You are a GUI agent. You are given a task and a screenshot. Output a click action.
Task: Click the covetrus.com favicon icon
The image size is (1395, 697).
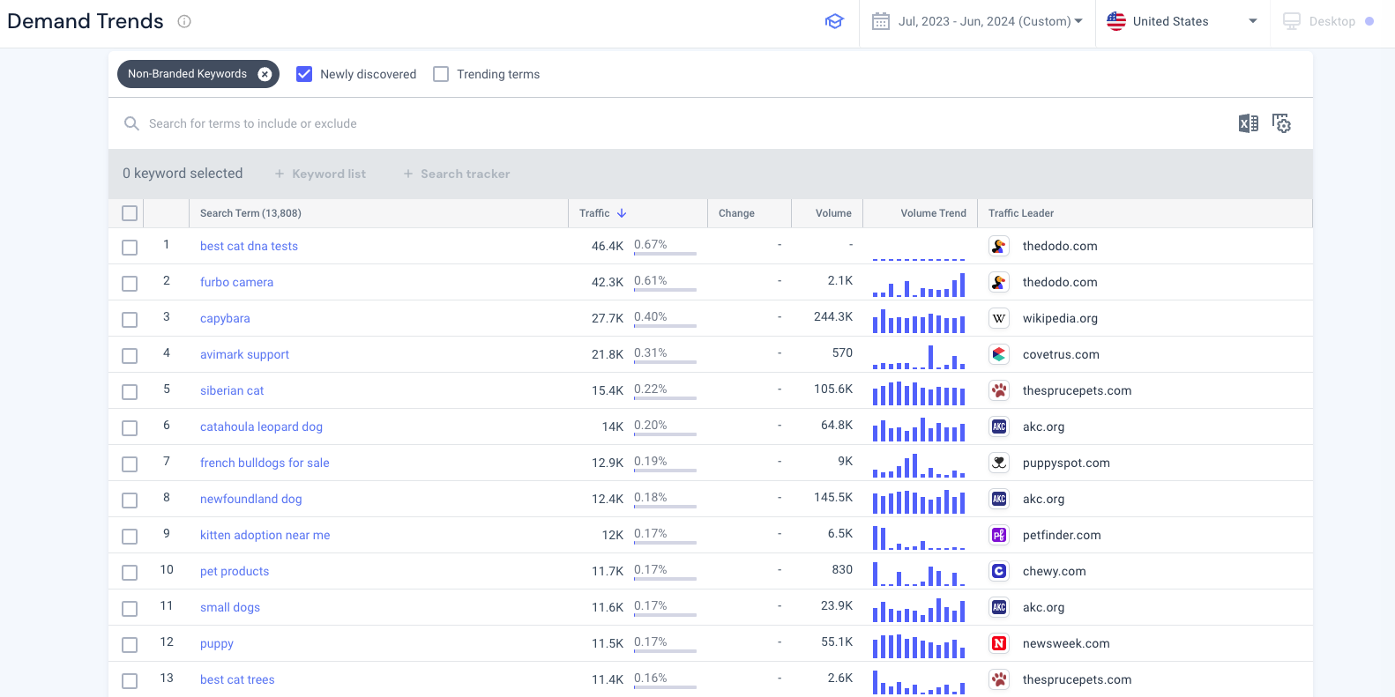point(999,354)
